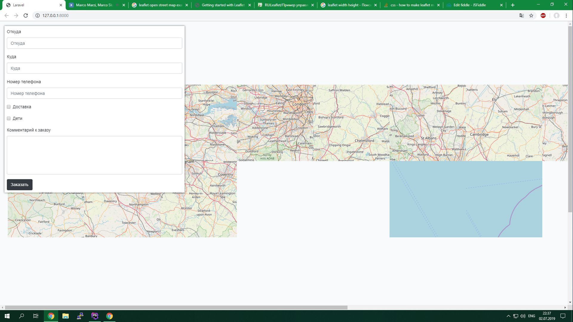Click the browser back arrow
The width and height of the screenshot is (573, 322).
[7, 16]
